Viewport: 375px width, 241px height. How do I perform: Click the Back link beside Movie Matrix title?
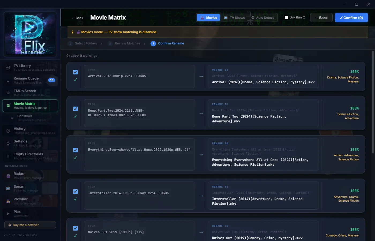point(78,18)
